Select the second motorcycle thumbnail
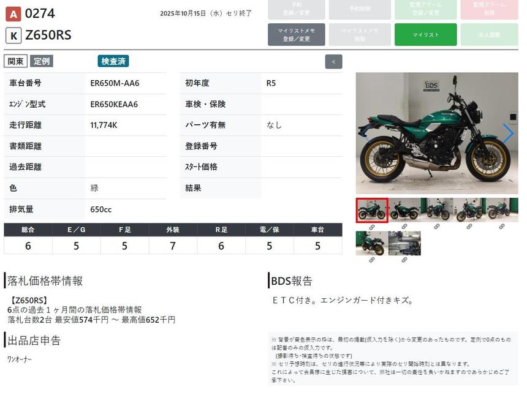The image size is (527, 406). 404,210
